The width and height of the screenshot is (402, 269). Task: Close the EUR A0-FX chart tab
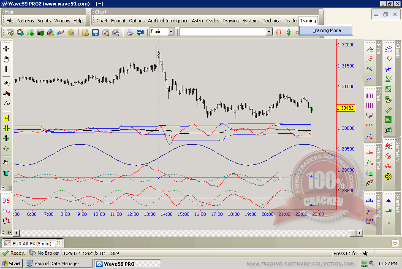pyautogui.click(x=58, y=243)
